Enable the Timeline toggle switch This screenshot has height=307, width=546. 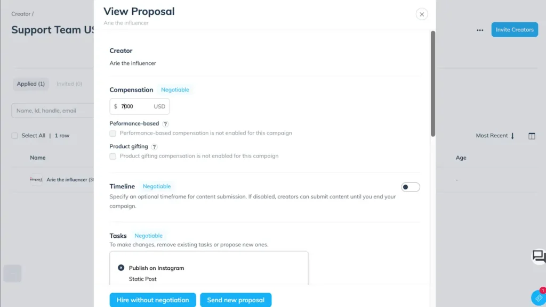(411, 187)
